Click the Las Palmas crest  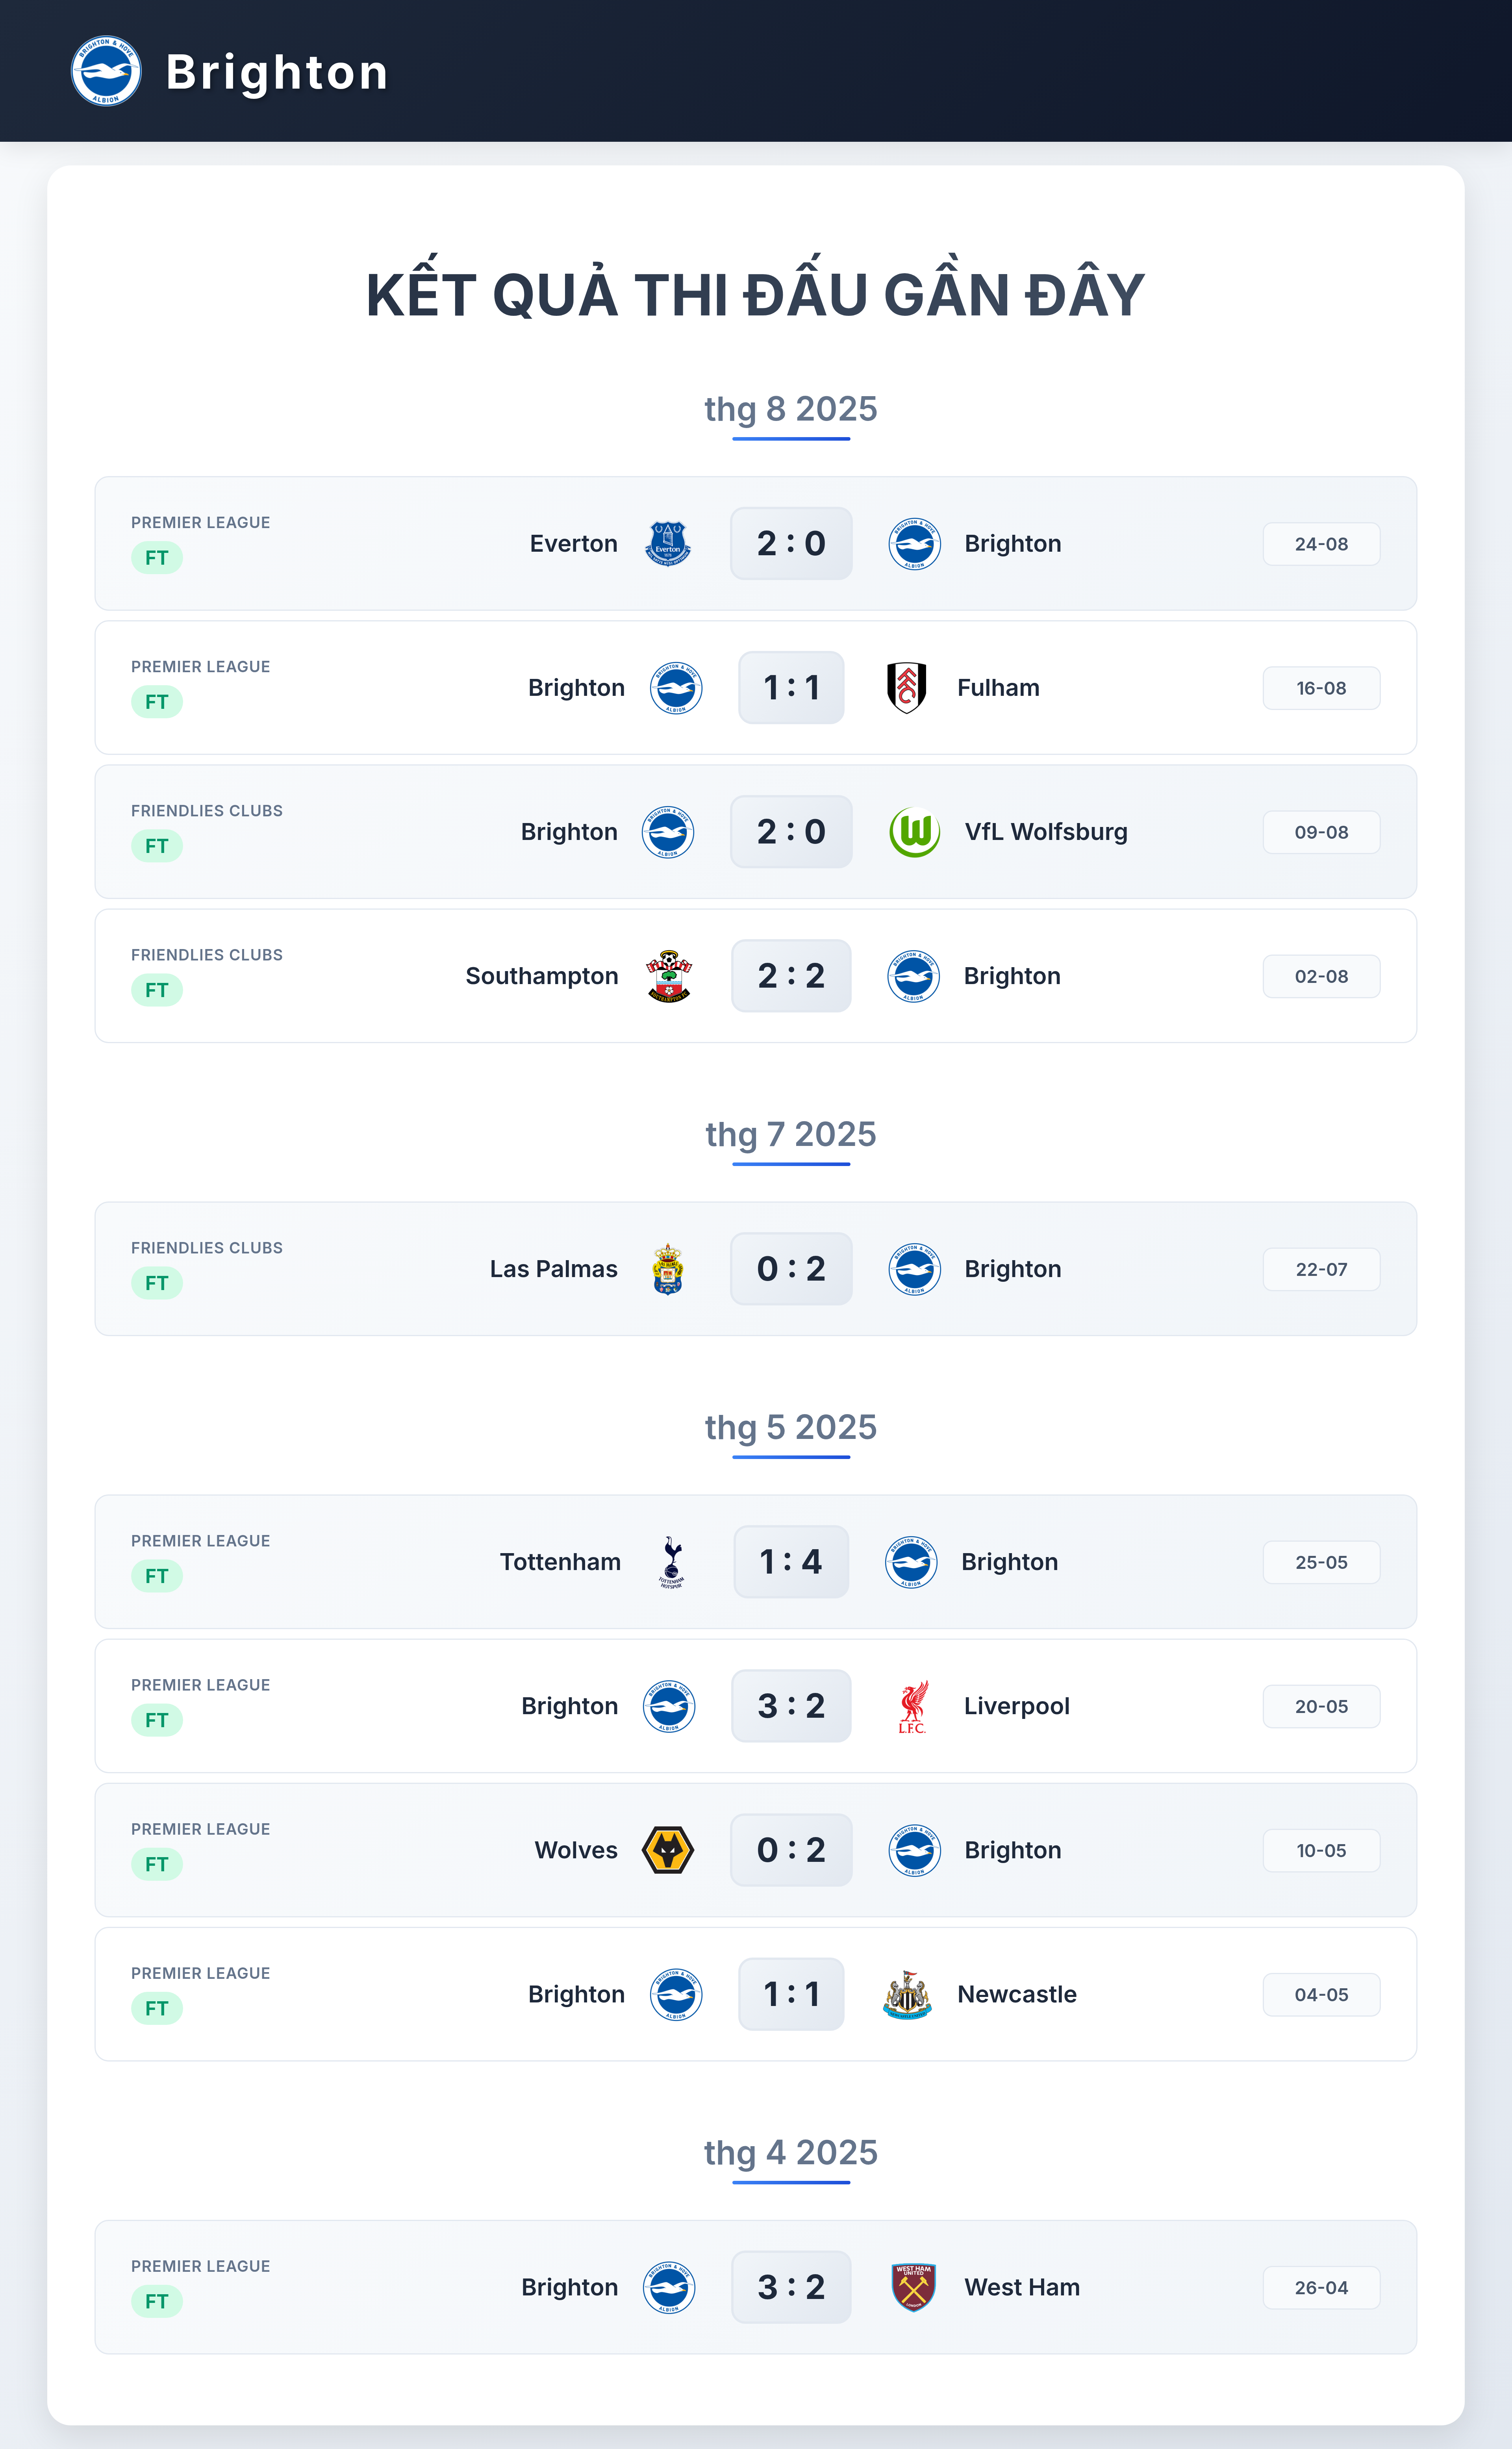pos(668,1269)
